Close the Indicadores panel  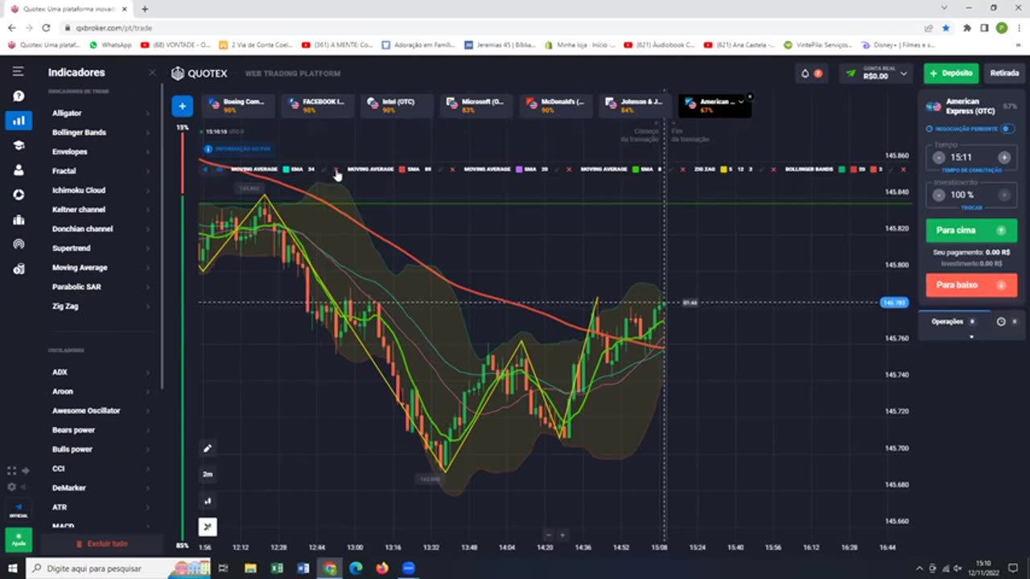tap(152, 72)
